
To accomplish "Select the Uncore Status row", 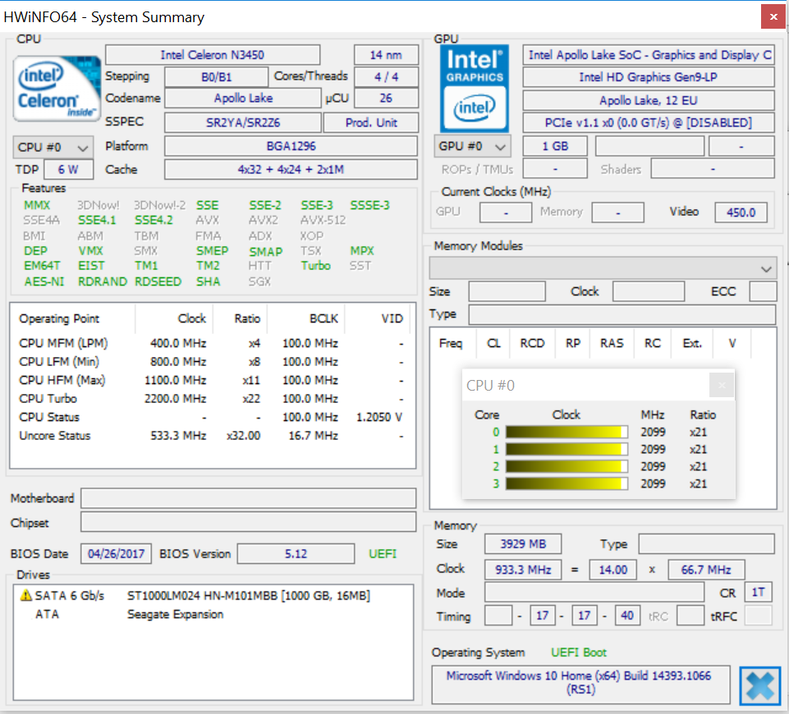I will 212,436.
